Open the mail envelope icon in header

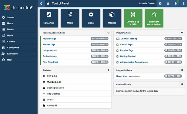tap(168, 4)
